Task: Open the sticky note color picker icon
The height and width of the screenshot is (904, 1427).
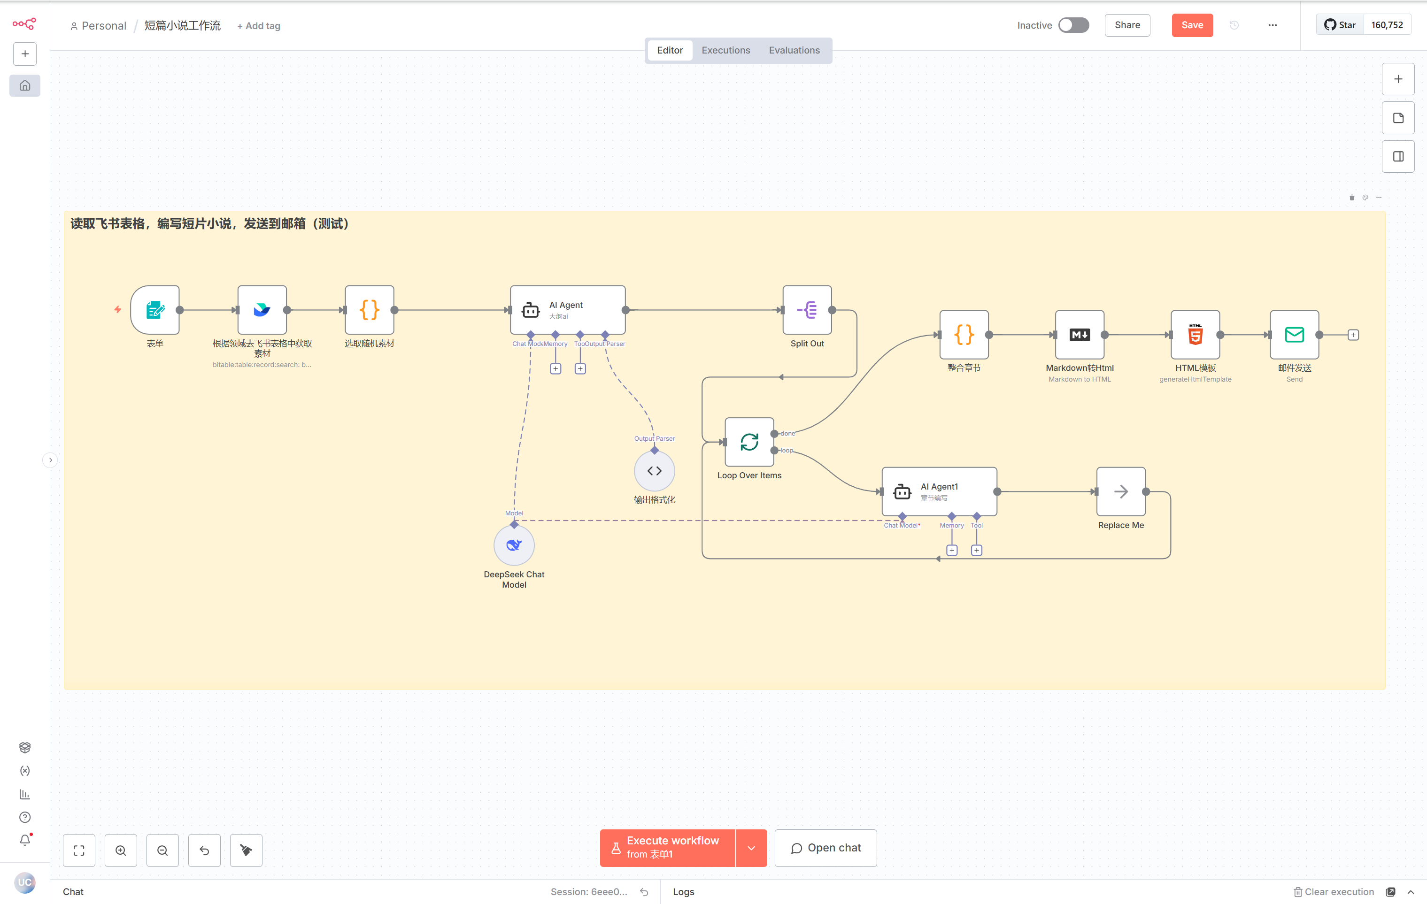Action: (1365, 197)
